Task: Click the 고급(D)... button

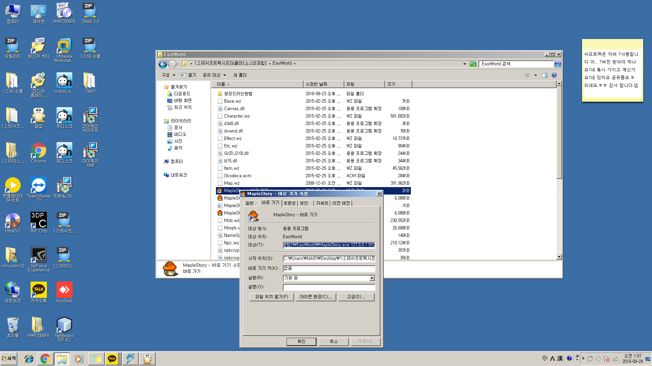Action: (356, 297)
